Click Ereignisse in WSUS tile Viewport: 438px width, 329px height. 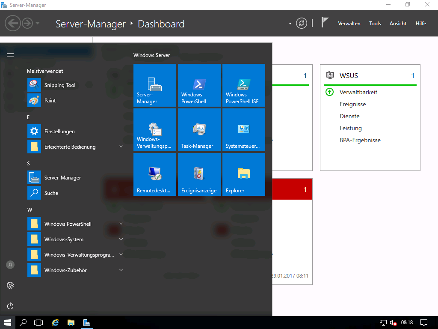[353, 104]
